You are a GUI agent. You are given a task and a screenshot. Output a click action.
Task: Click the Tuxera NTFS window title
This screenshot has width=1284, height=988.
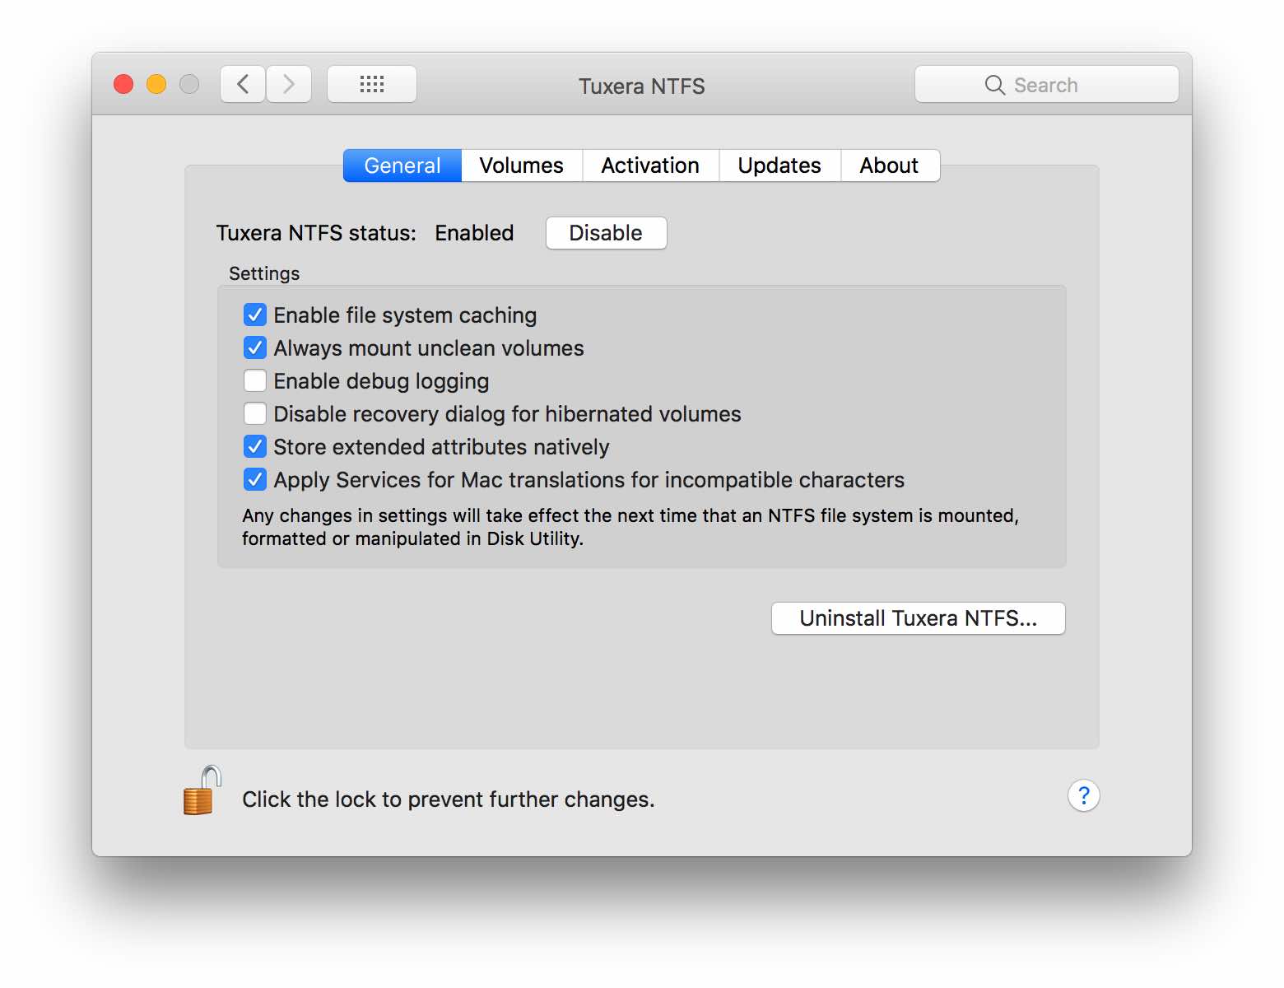pyautogui.click(x=642, y=86)
